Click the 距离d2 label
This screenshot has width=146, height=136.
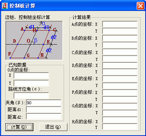click(x=15, y=117)
